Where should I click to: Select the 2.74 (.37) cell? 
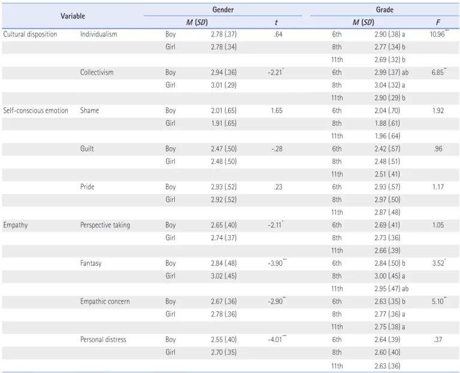click(223, 238)
